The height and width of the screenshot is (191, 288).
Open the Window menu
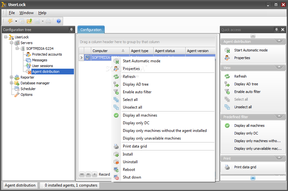pyautogui.click(x=27, y=13)
